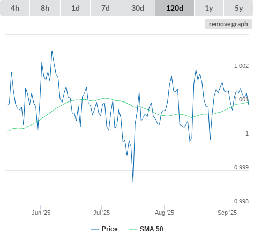Image resolution: width=254 pixels, height=243 pixels.
Task: Show the 7d chart range
Action: click(x=106, y=8)
